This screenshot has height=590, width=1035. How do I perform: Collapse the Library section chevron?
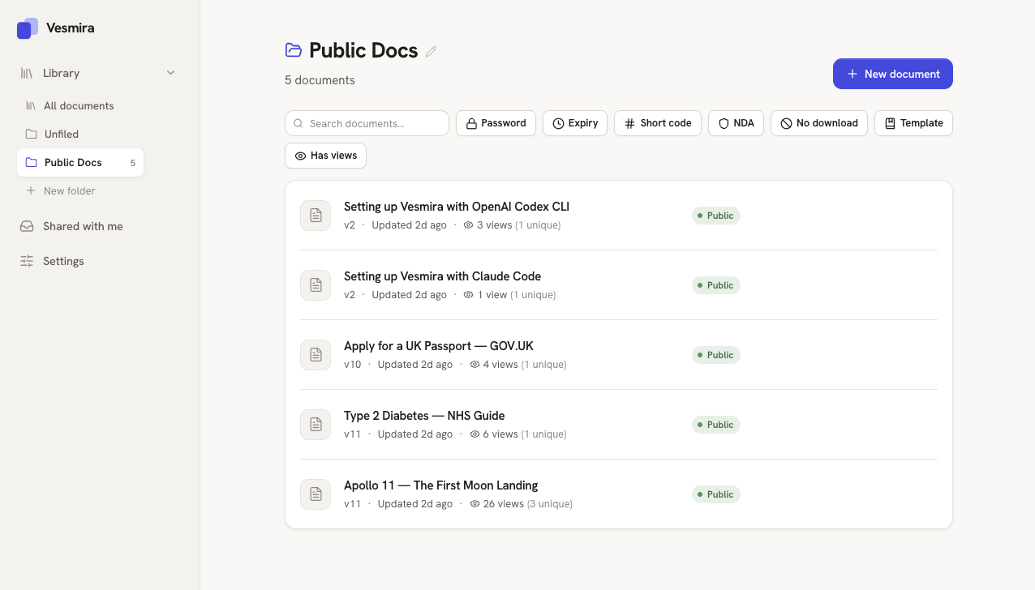point(170,73)
